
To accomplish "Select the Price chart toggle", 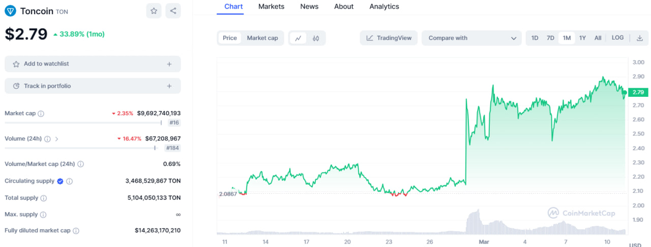I will (x=230, y=38).
